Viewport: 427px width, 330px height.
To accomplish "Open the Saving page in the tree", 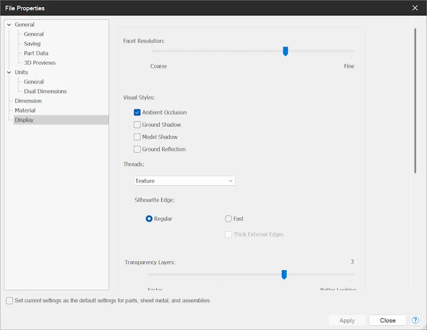I will (32, 44).
